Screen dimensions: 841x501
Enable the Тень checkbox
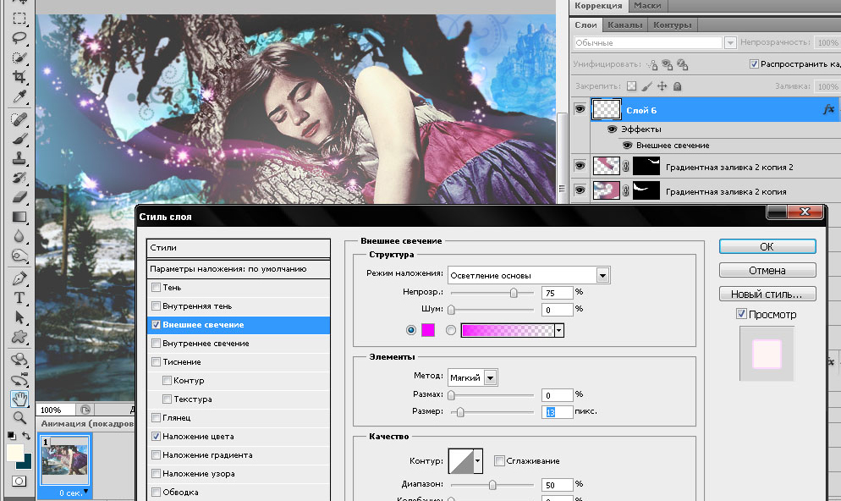tap(156, 288)
